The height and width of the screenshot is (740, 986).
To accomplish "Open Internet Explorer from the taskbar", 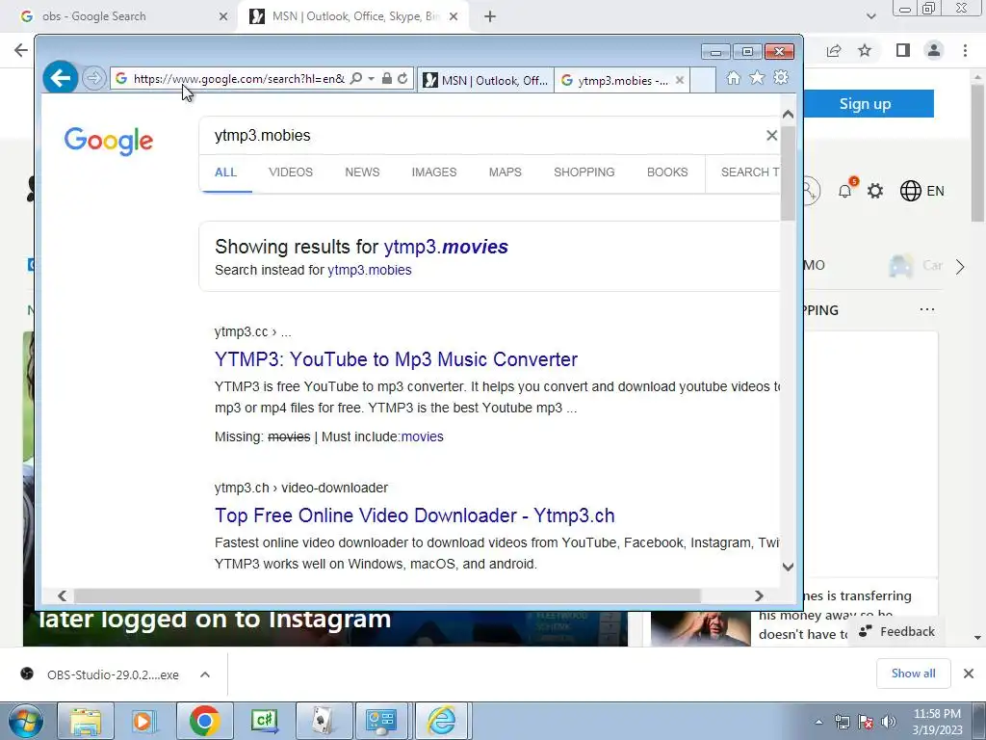I will point(442,721).
